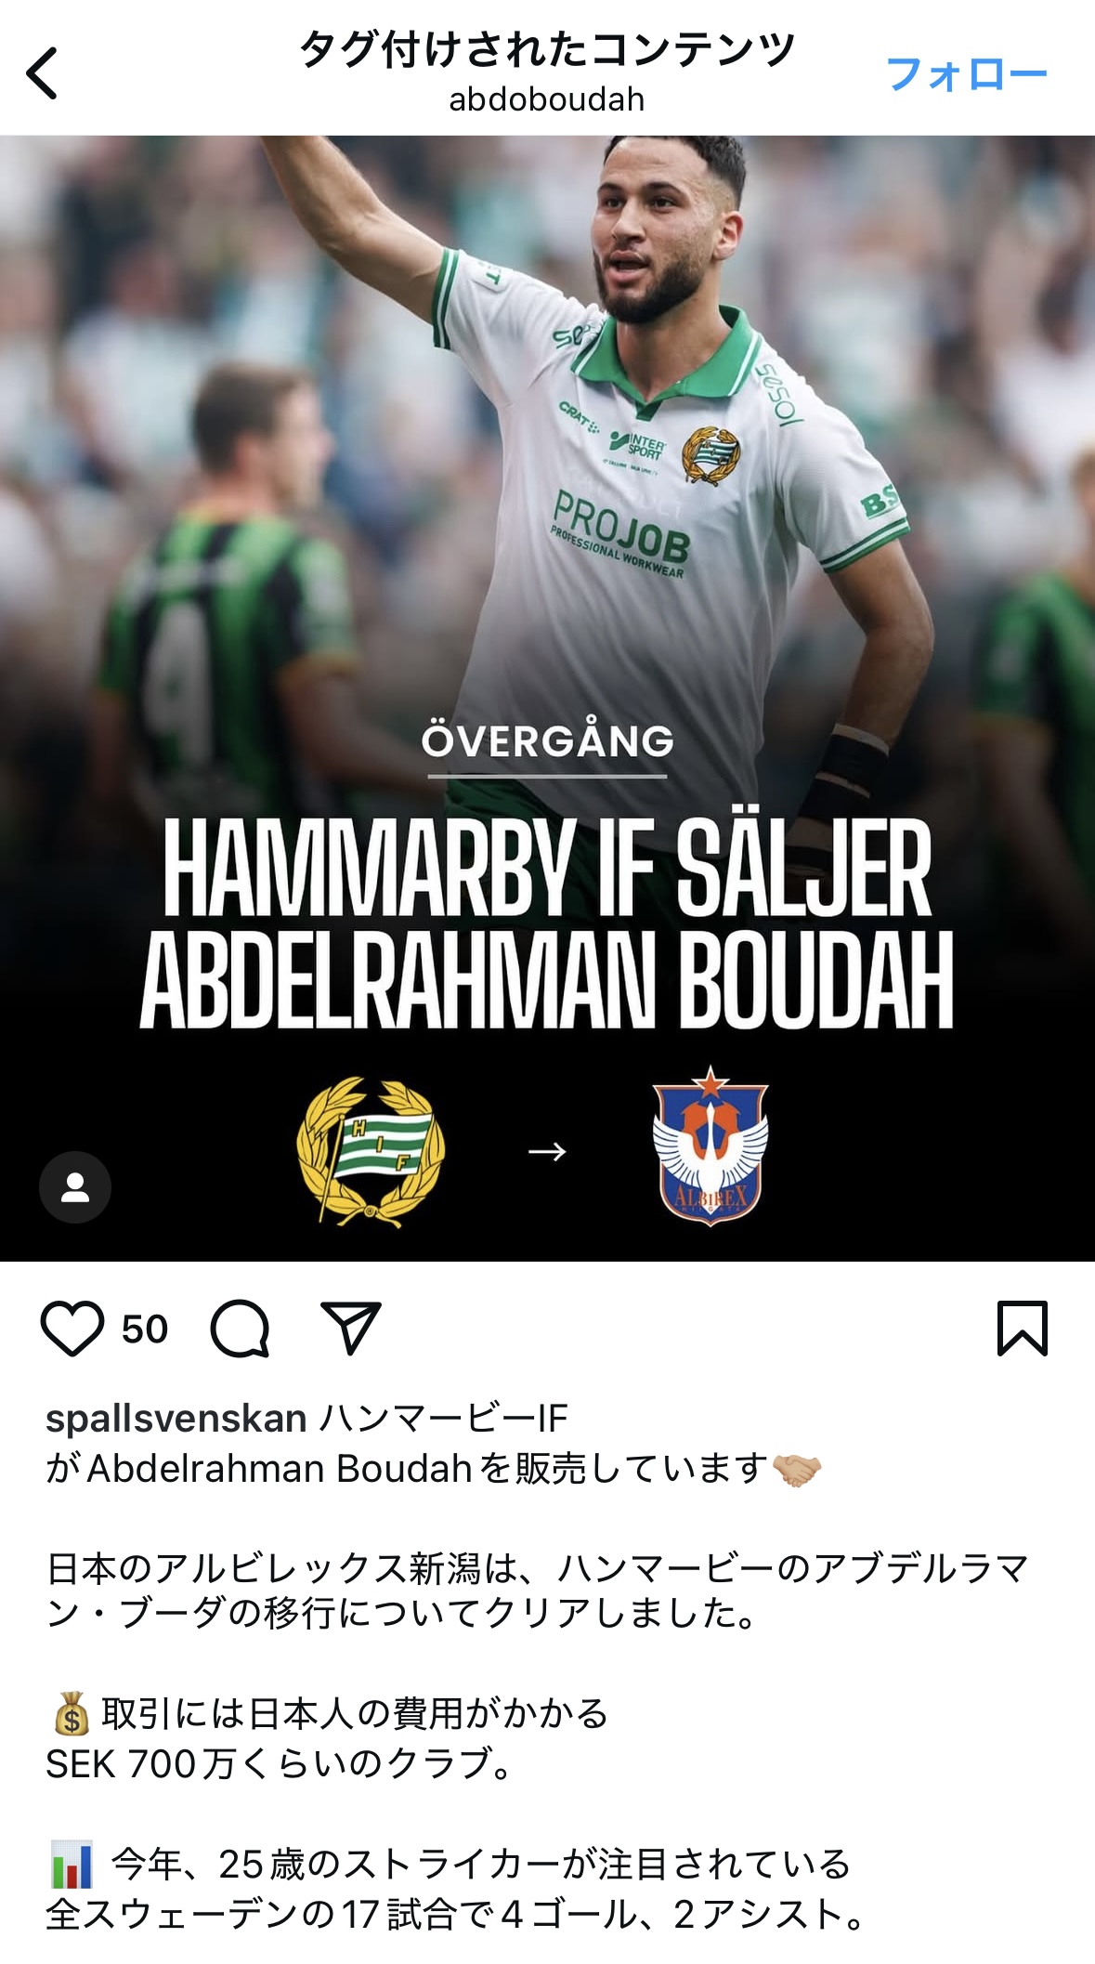The image size is (1095, 1964).
Task: View the 50 likes count
Action: tap(145, 1329)
